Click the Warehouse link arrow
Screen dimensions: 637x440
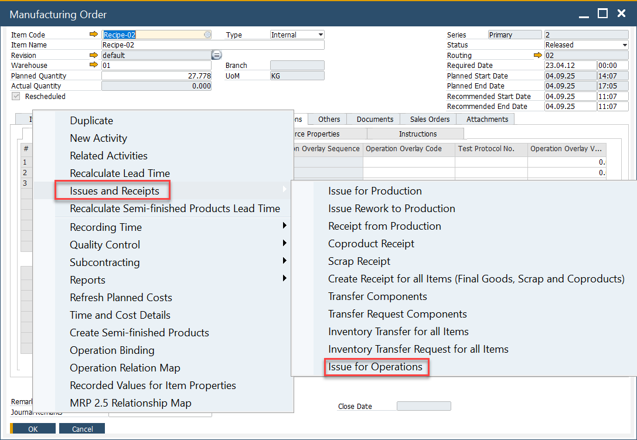point(94,65)
